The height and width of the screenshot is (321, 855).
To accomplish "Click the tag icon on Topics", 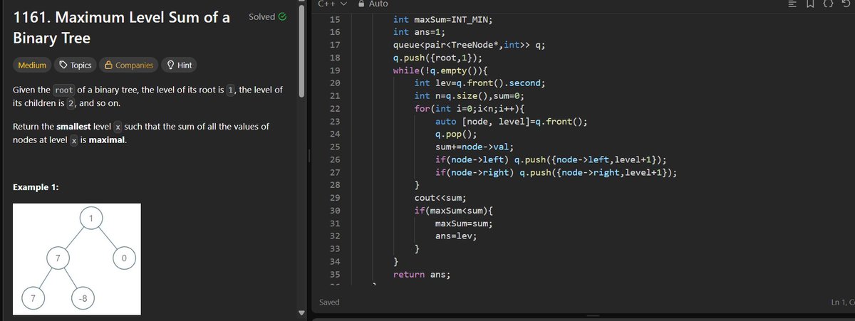I will 63,65.
